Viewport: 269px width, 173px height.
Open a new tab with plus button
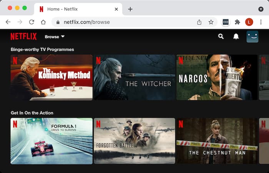pyautogui.click(x=130, y=9)
